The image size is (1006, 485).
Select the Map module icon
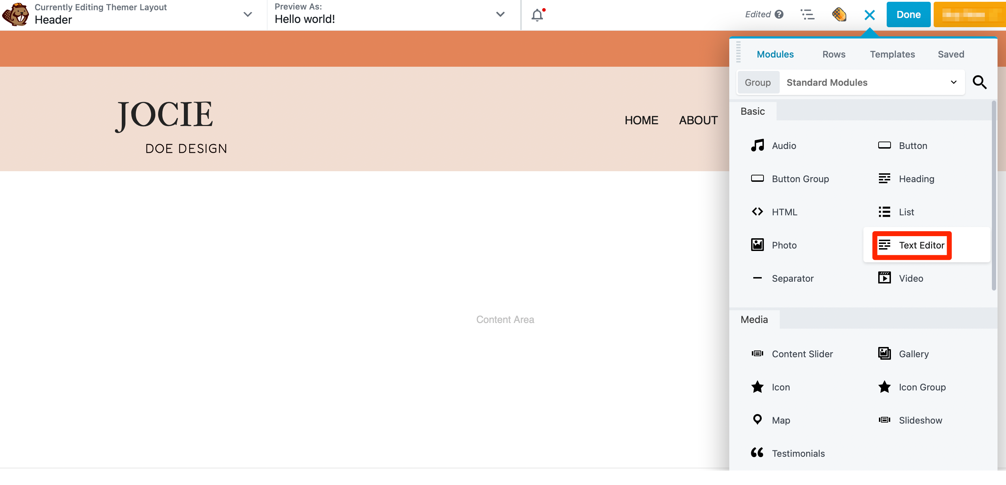757,420
